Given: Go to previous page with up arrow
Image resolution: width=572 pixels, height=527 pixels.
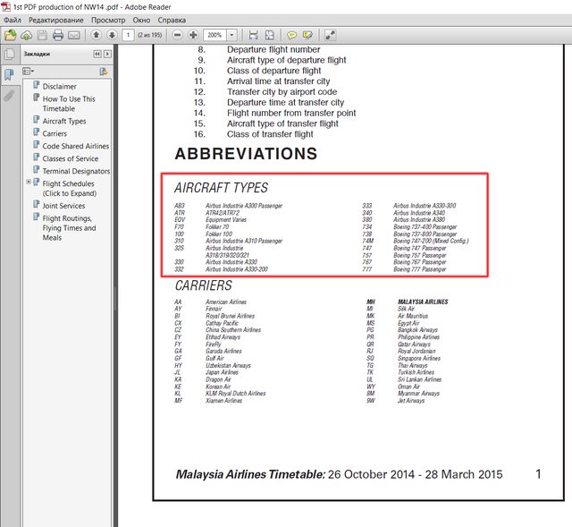Looking at the screenshot, I should pos(97,35).
